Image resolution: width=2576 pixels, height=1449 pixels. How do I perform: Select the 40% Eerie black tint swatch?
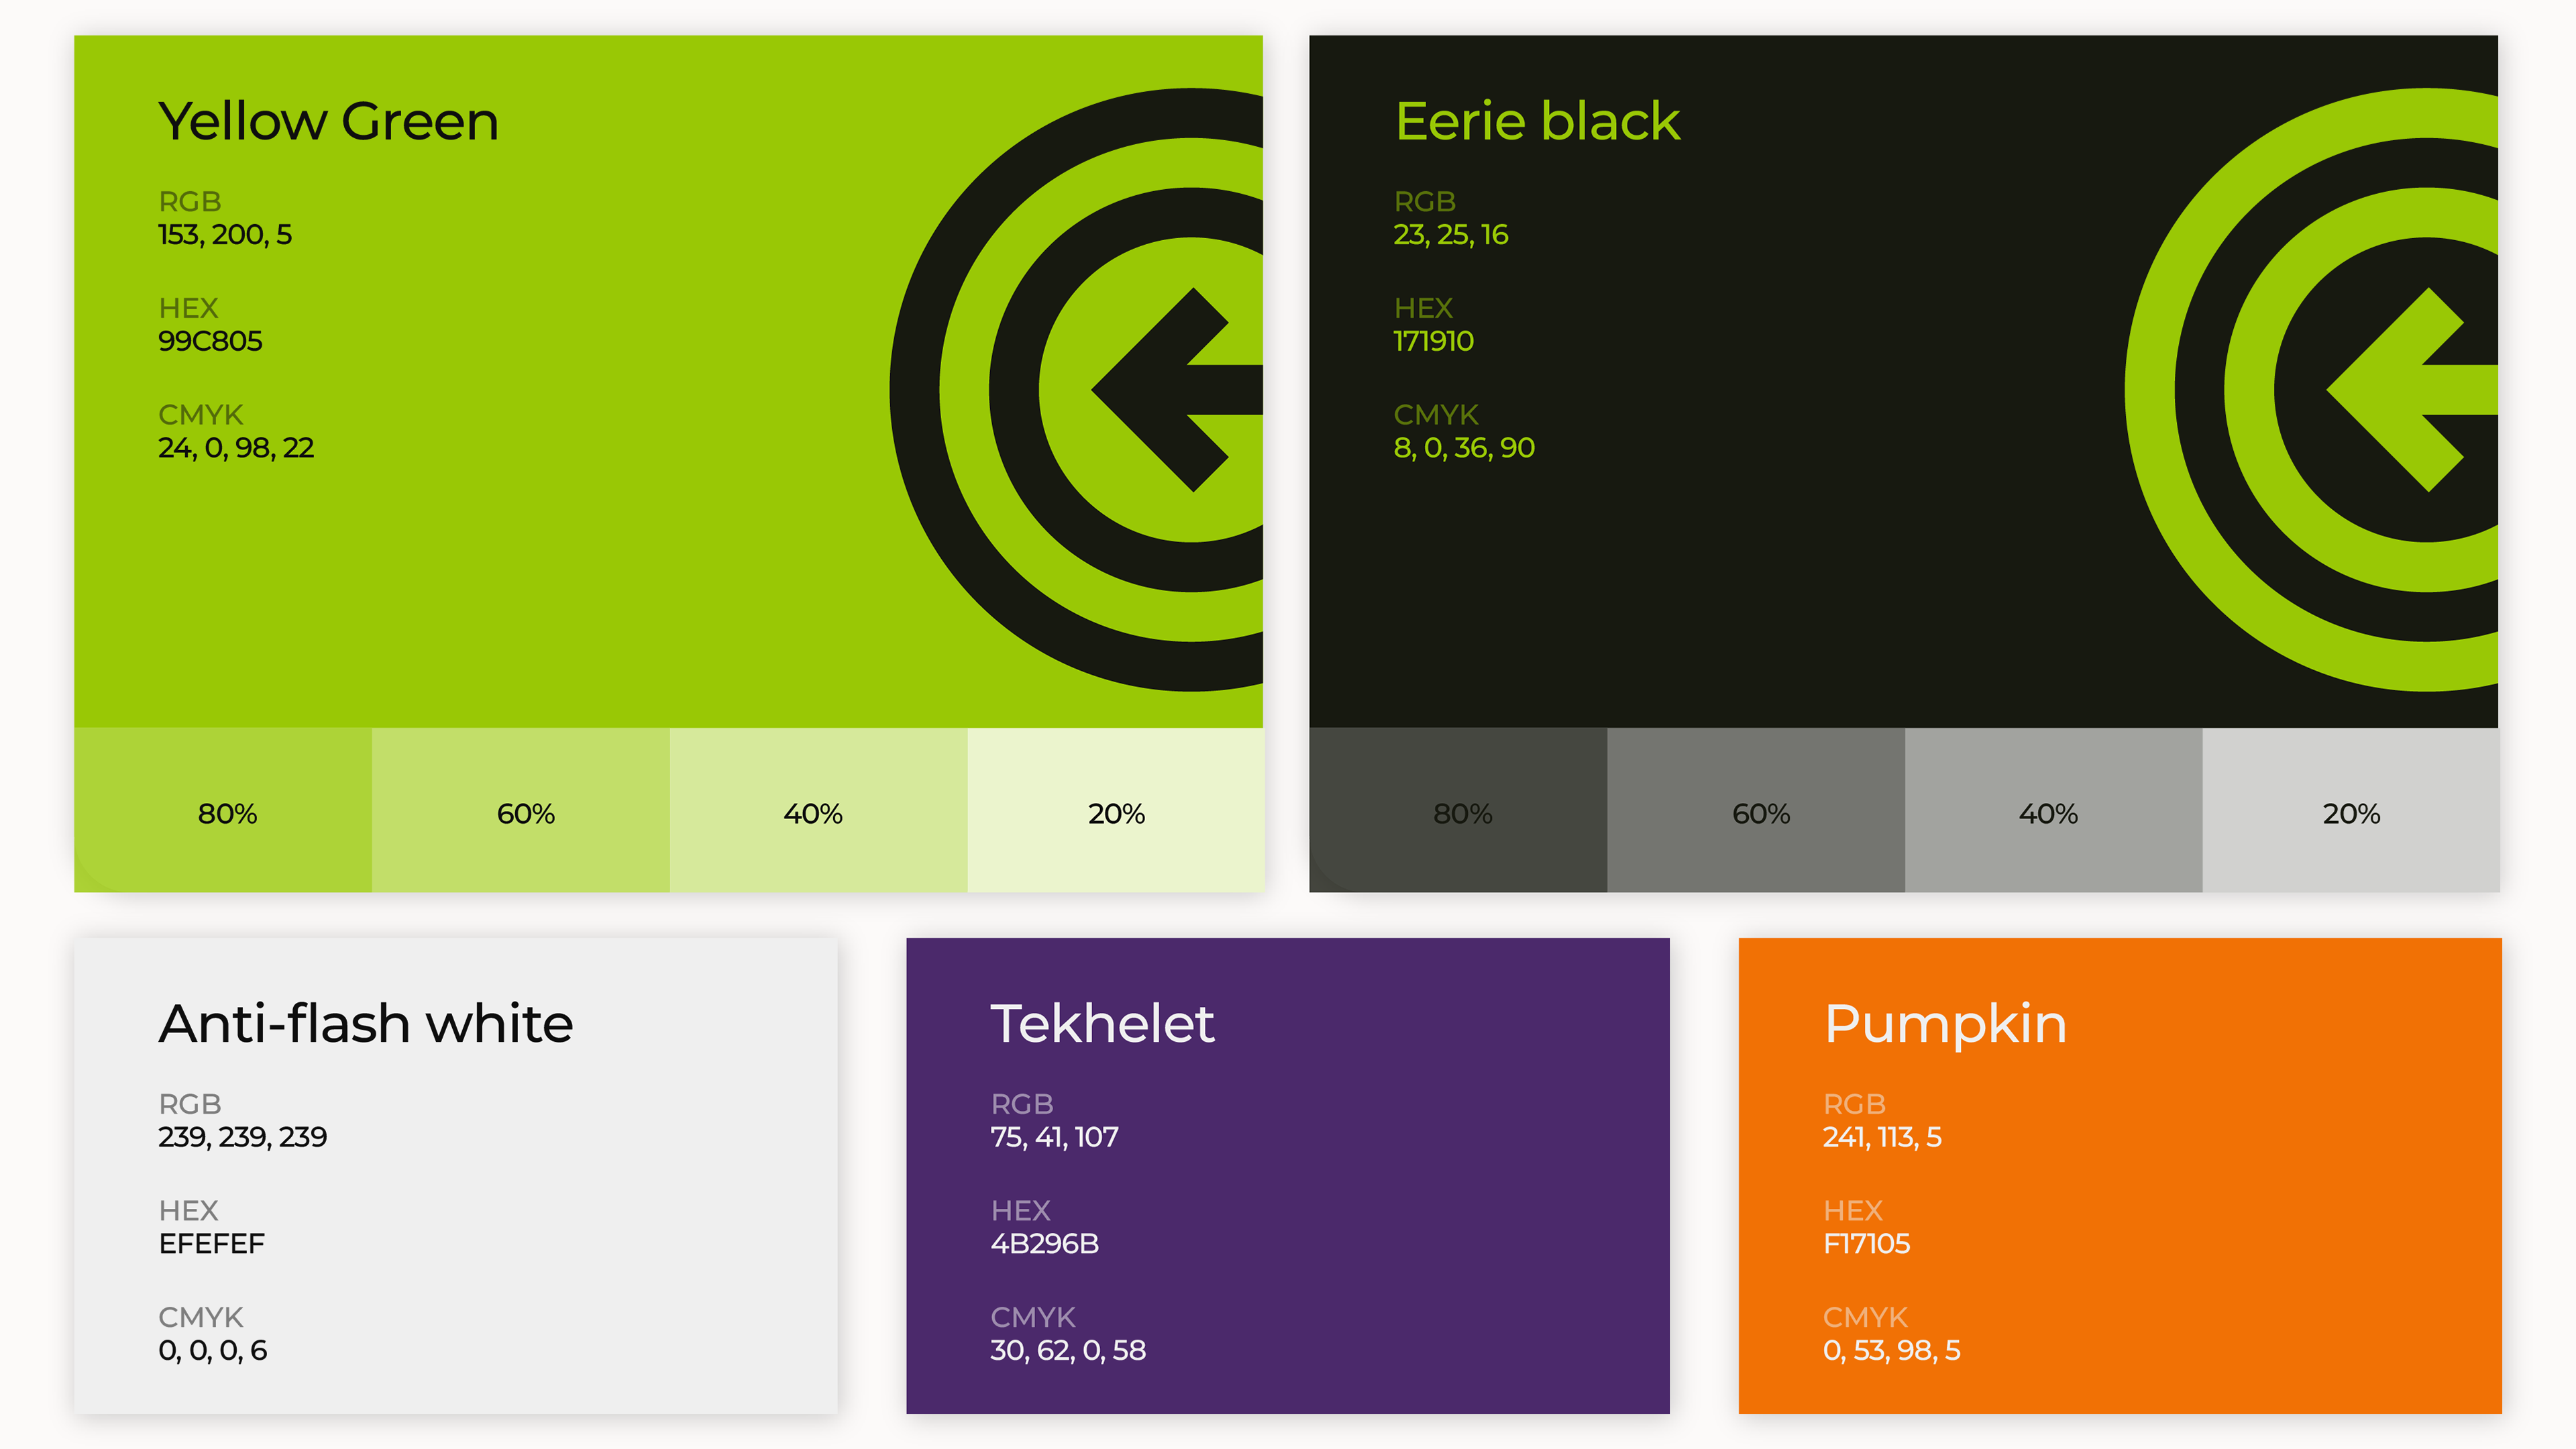(2053, 810)
